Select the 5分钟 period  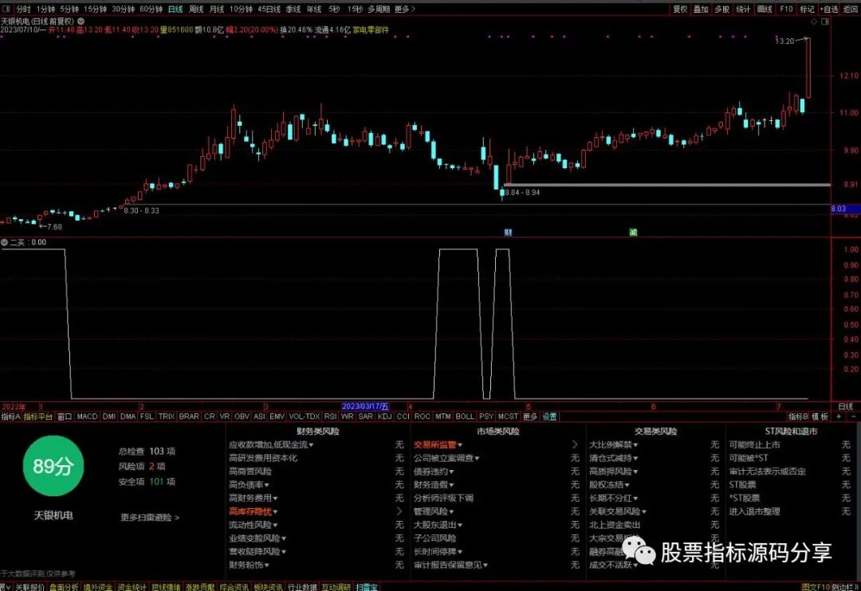tap(69, 9)
